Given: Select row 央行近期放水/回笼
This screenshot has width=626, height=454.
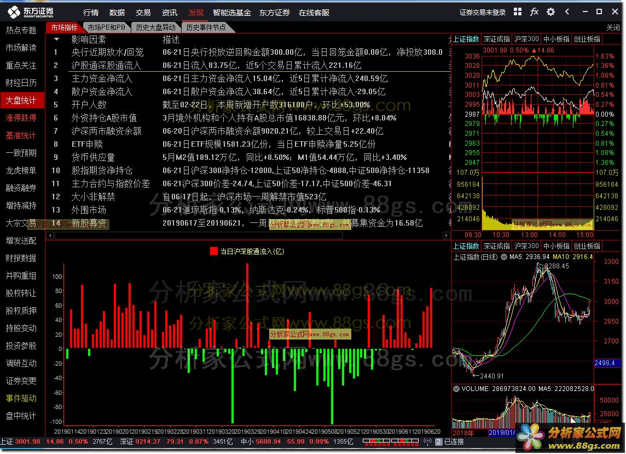Looking at the screenshot, I should 248,53.
